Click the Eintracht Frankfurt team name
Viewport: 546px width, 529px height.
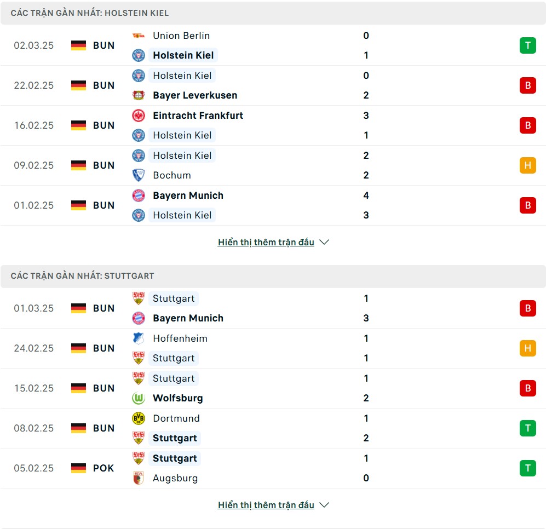pyautogui.click(x=198, y=116)
